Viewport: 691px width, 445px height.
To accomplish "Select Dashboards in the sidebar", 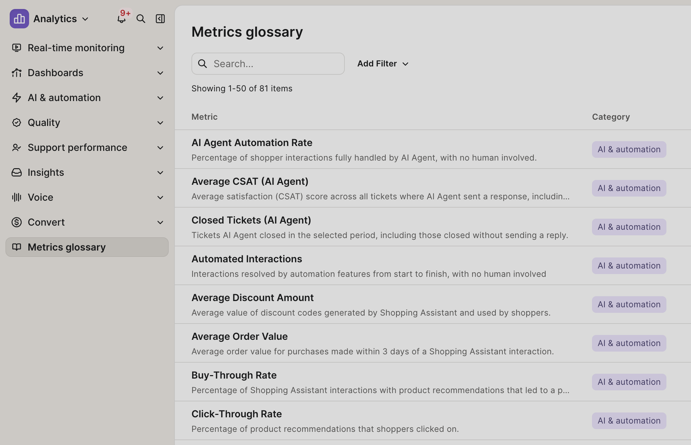I will coord(87,73).
